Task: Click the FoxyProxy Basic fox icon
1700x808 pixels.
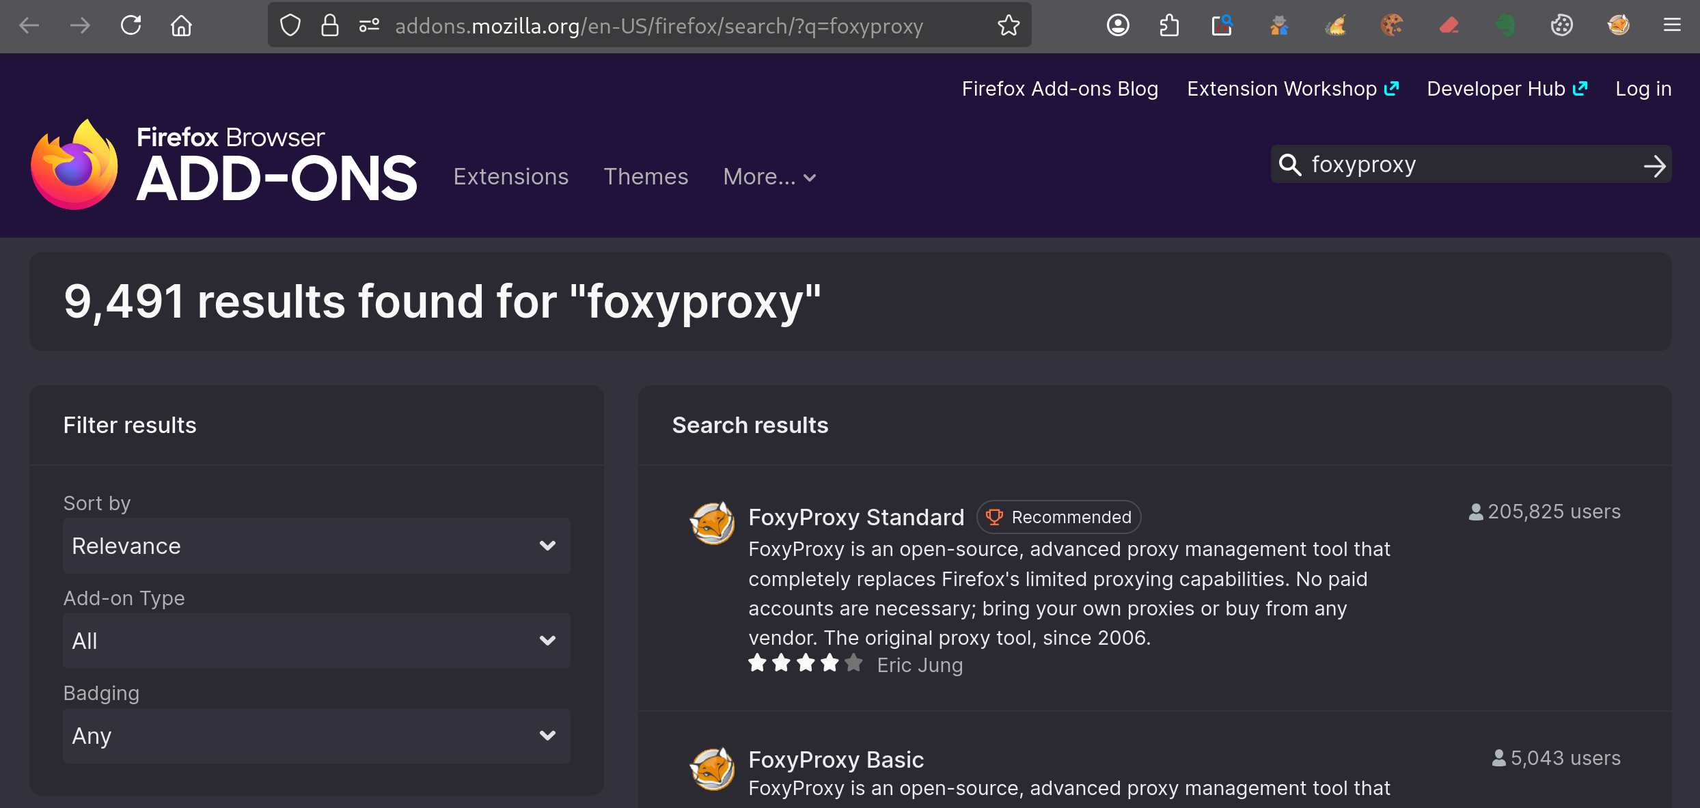Action: (712, 769)
